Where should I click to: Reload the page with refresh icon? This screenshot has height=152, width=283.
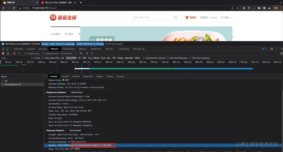point(14,8)
